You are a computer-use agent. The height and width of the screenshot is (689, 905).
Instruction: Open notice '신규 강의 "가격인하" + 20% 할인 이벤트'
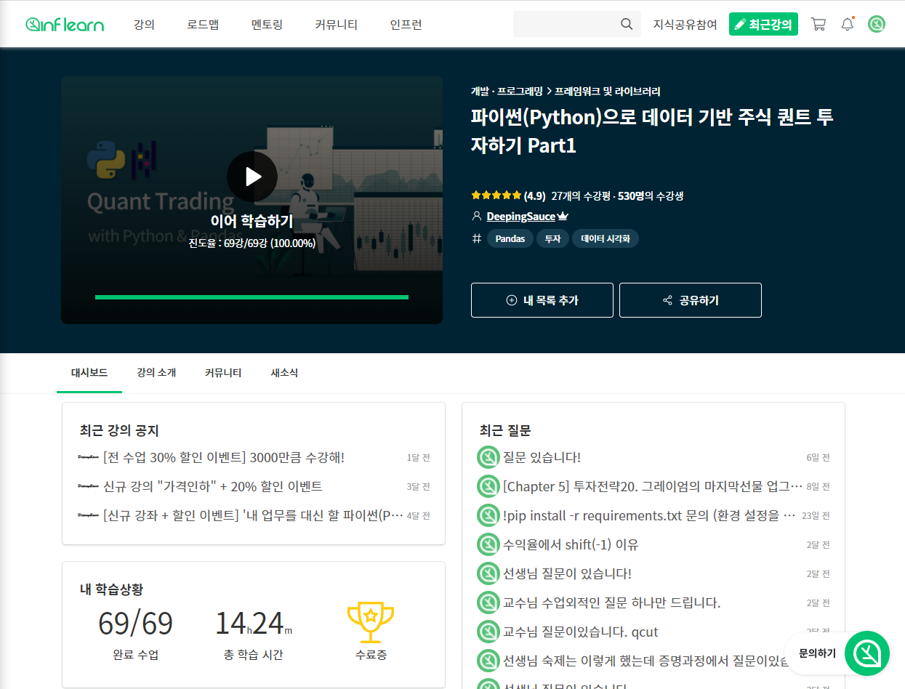click(213, 486)
